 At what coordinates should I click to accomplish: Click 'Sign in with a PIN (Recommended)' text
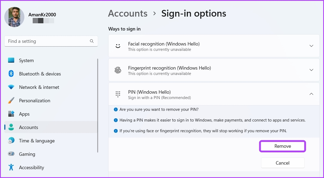tap(159, 98)
